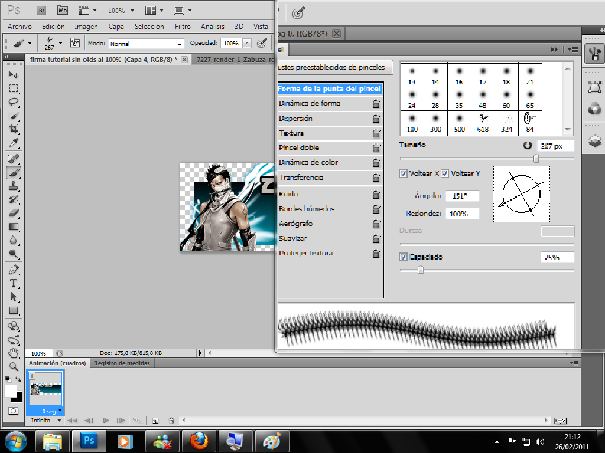
Task: Select the Eraser tool
Action: (x=14, y=212)
